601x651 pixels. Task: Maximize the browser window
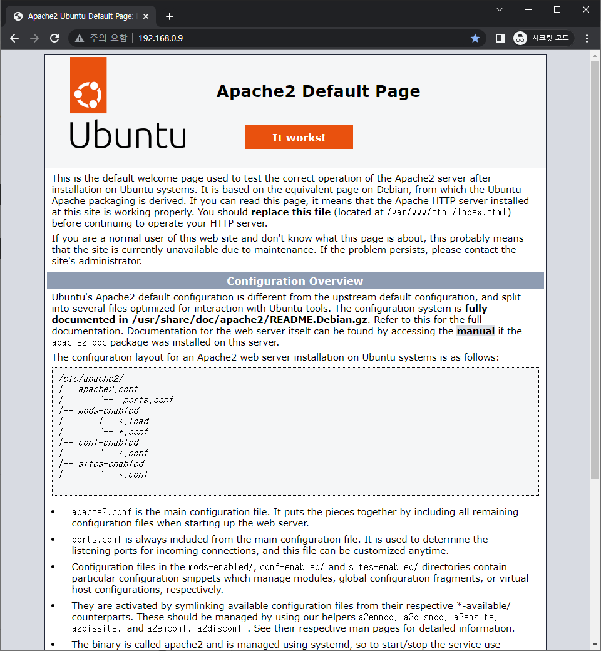(x=557, y=9)
